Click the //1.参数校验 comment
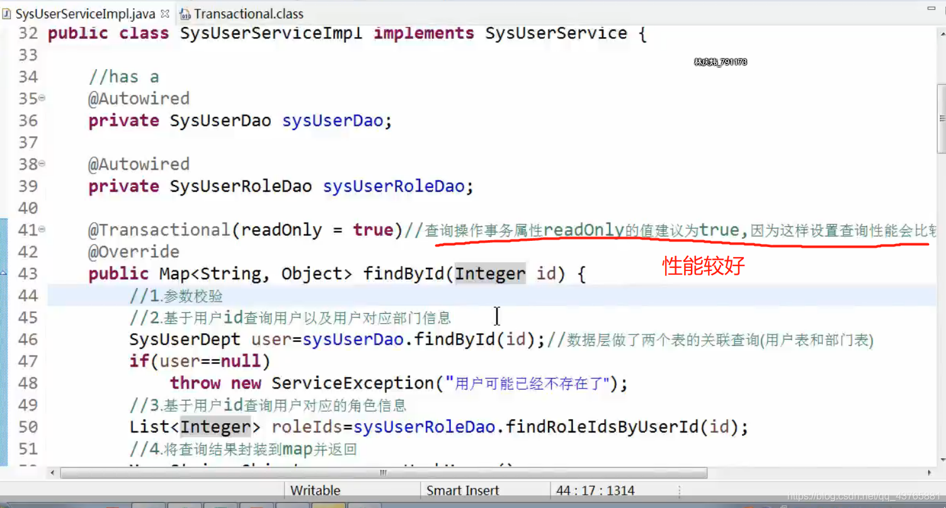The height and width of the screenshot is (508, 946). pos(176,295)
